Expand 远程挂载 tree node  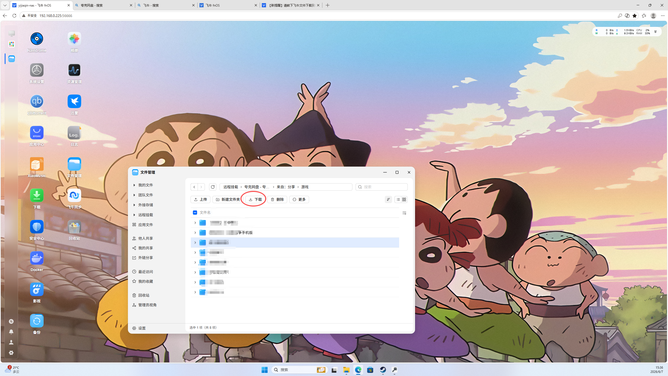[x=134, y=215]
